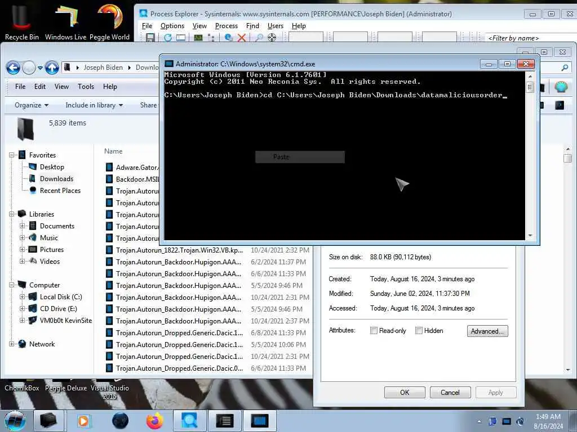Click the lower pane toggle icon in Process Explorer
This screenshot has height=432, width=577.
coord(181,38)
